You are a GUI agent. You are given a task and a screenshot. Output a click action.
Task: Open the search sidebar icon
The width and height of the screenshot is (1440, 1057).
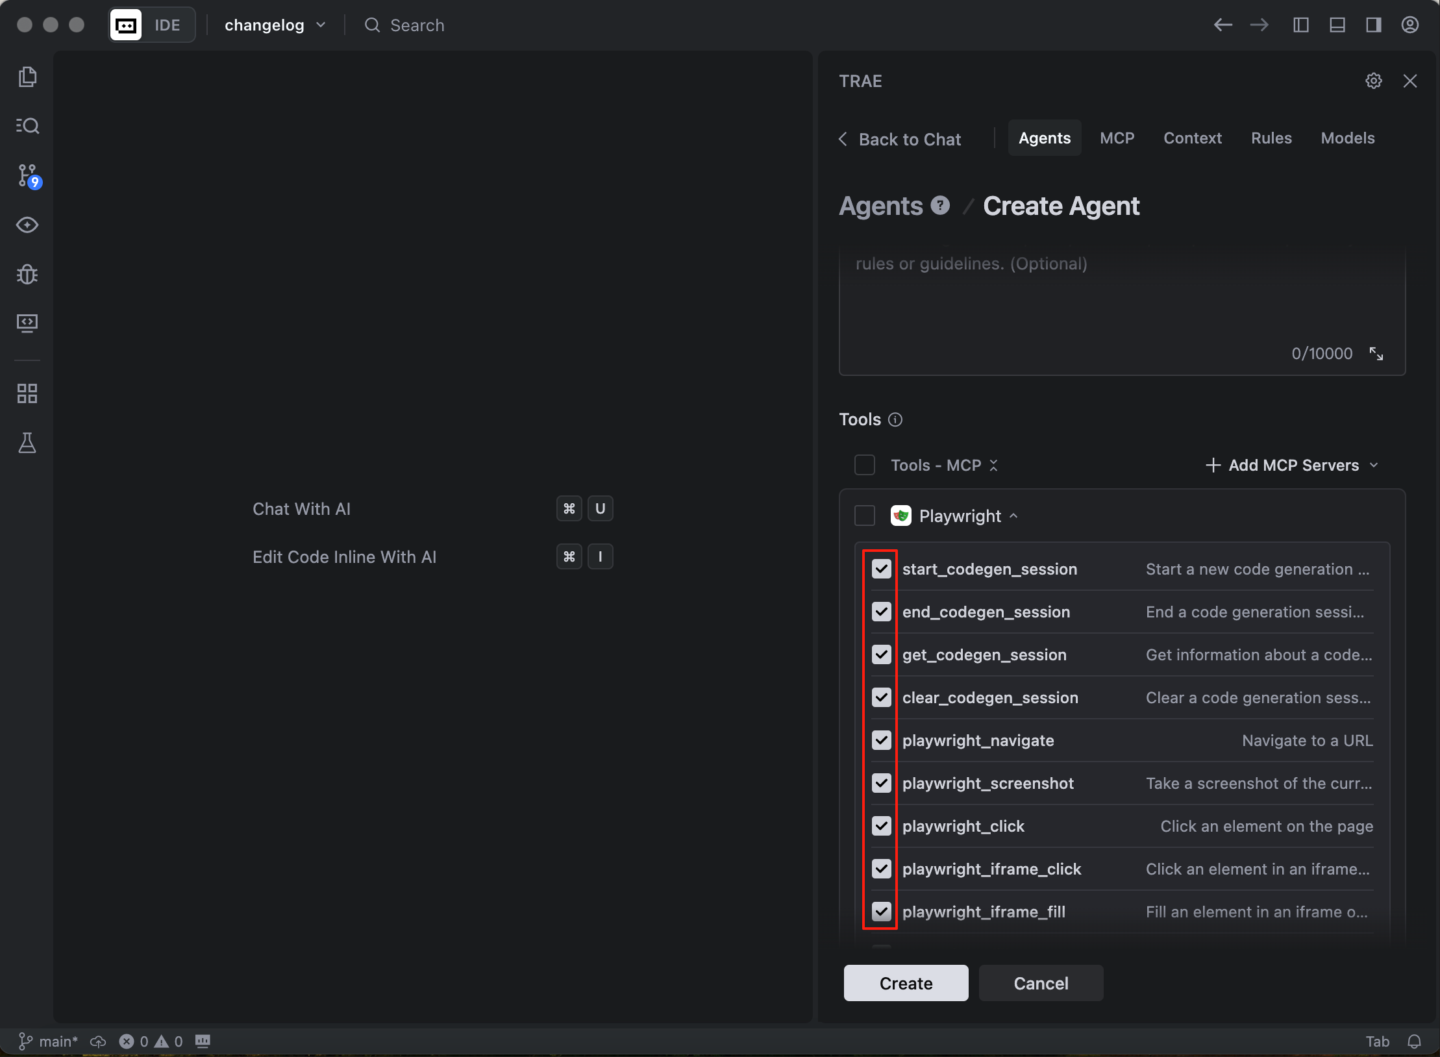(x=27, y=125)
